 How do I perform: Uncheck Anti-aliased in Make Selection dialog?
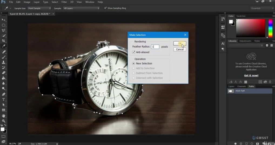pos(134,52)
